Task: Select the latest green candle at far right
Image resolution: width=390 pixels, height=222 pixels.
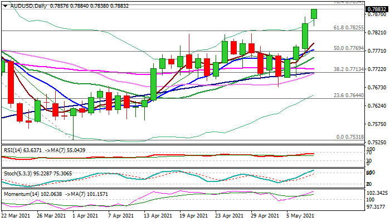Action: pyautogui.click(x=314, y=13)
